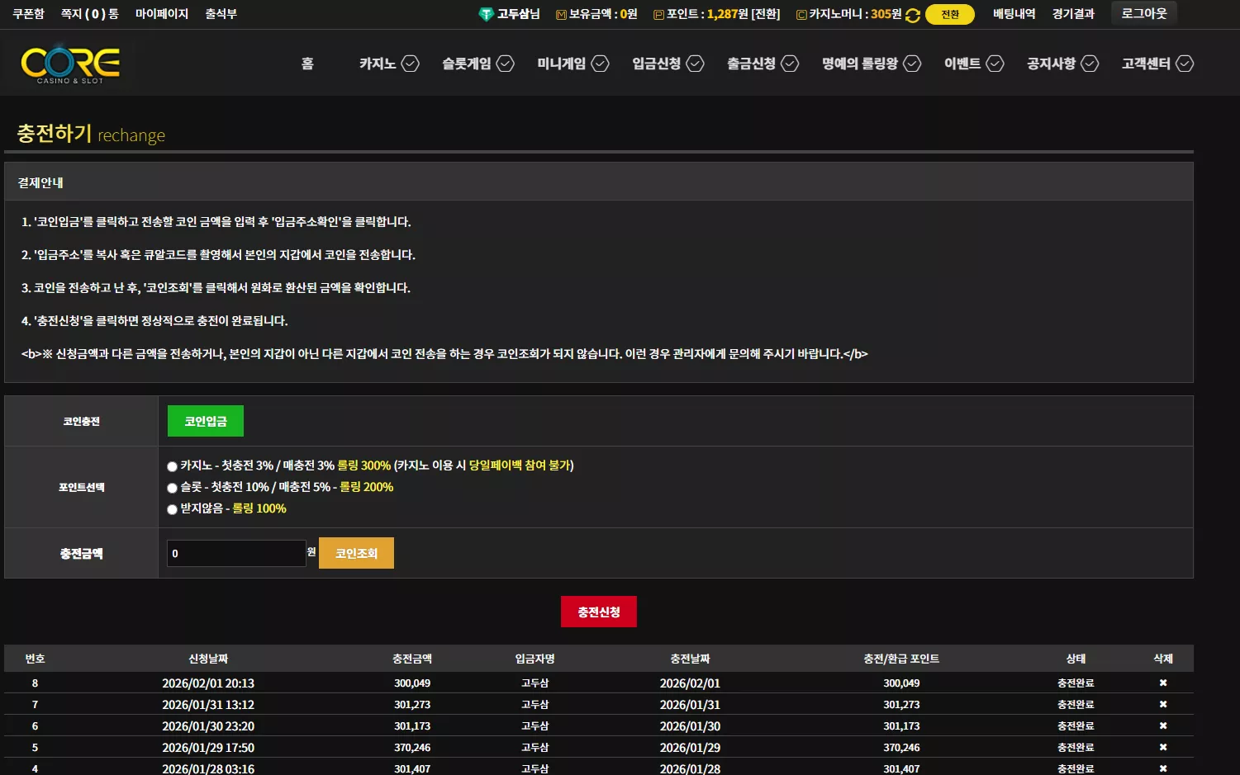Viewport: 1240px width, 775px height.
Task: Open 경기결과
Action: 1074,14
